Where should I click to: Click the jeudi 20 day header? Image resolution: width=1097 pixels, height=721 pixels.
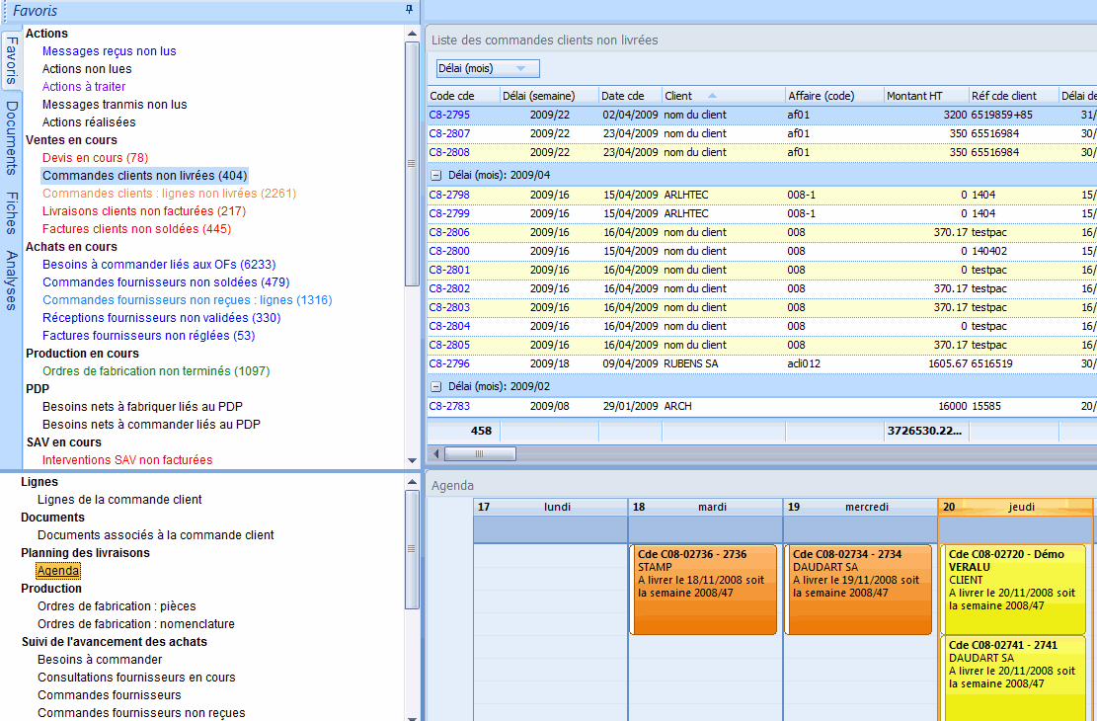[1015, 507]
